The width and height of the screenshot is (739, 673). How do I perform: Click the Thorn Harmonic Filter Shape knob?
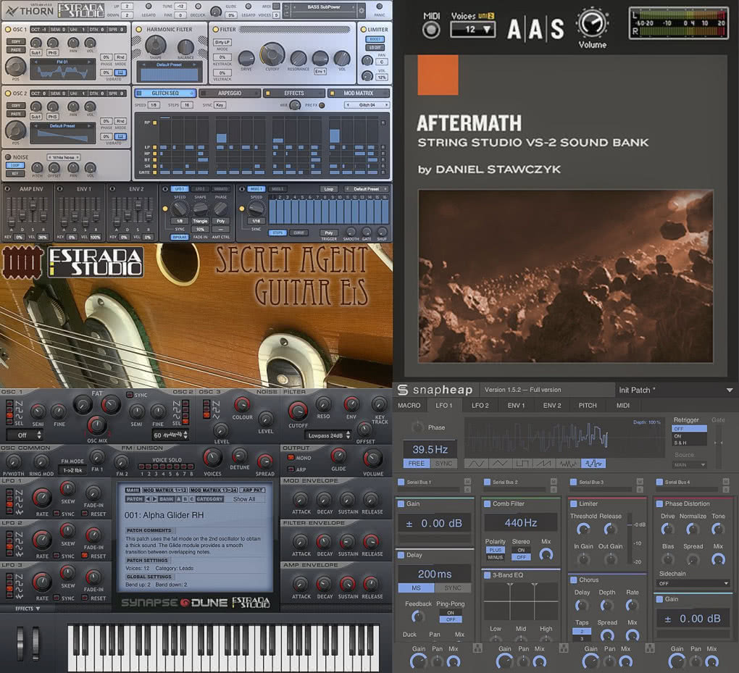156,45
